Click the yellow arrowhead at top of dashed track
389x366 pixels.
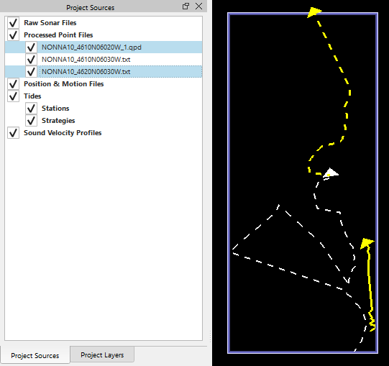click(314, 12)
